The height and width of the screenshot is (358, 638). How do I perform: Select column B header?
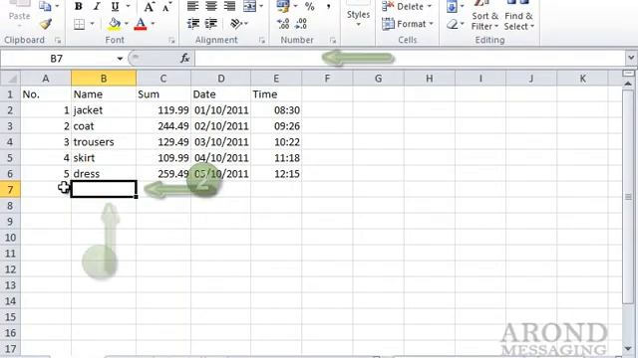[x=104, y=79]
